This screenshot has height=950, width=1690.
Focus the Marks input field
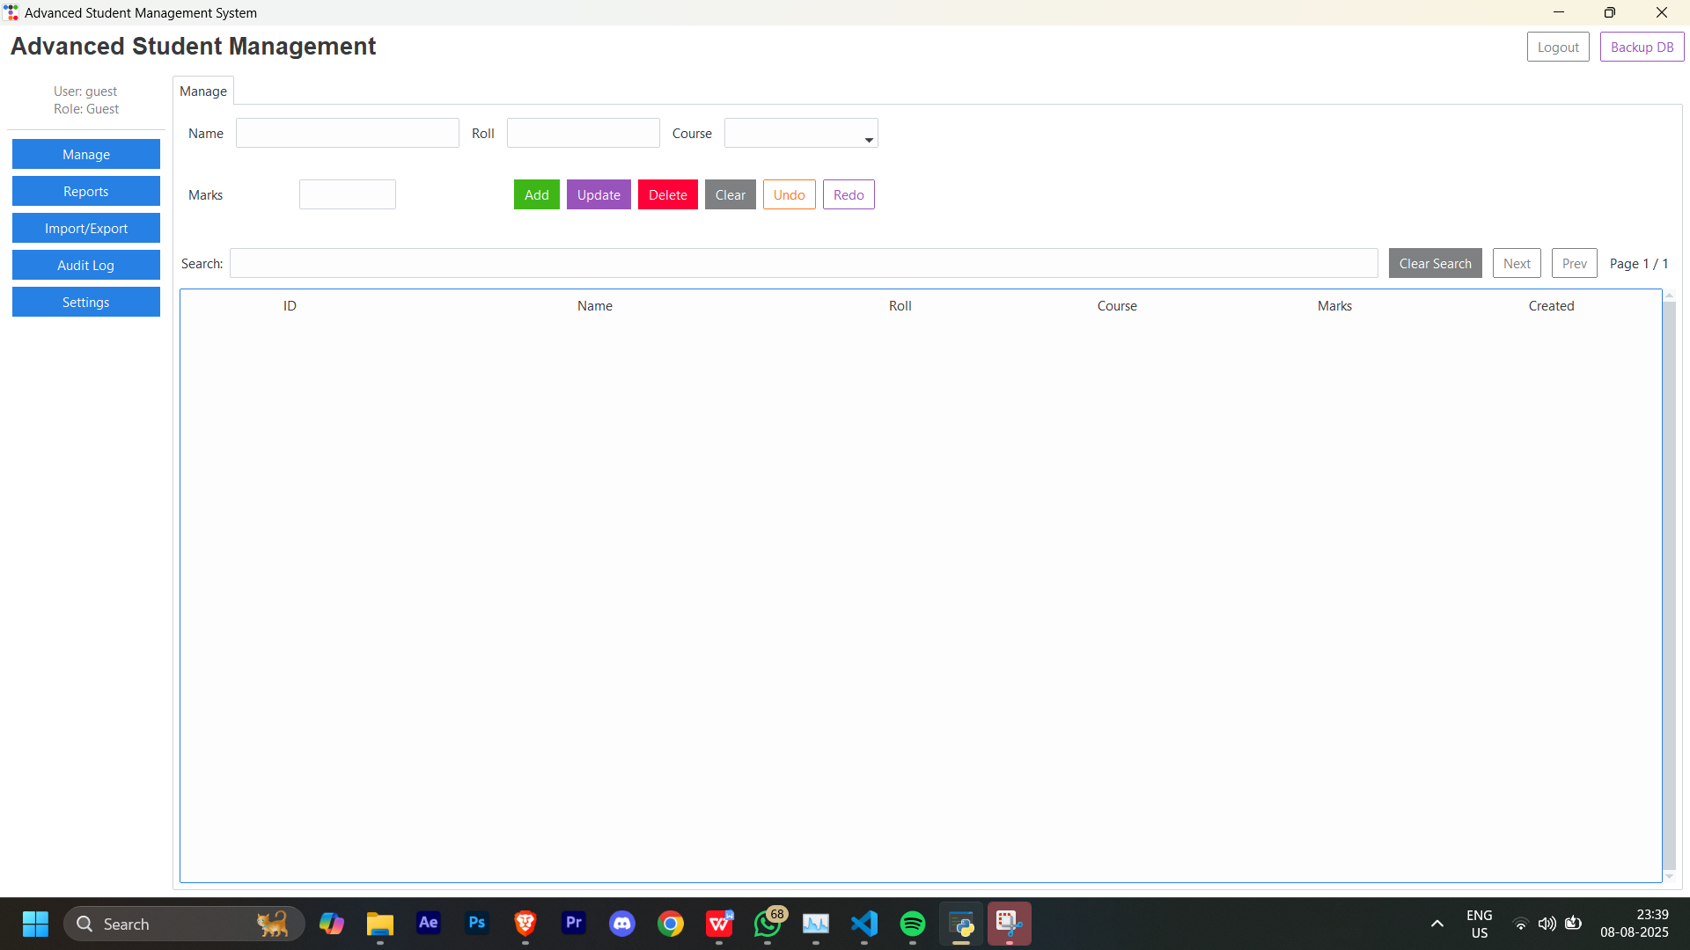pos(348,194)
